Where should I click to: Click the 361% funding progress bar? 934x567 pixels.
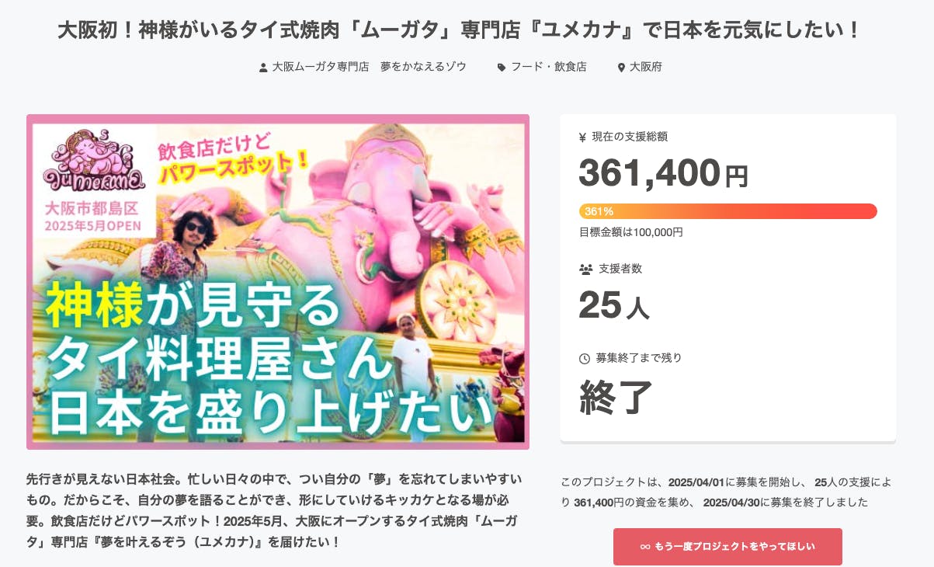pos(727,211)
